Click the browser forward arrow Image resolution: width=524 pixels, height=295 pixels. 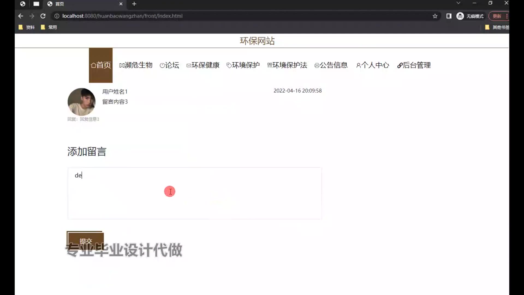point(32,16)
